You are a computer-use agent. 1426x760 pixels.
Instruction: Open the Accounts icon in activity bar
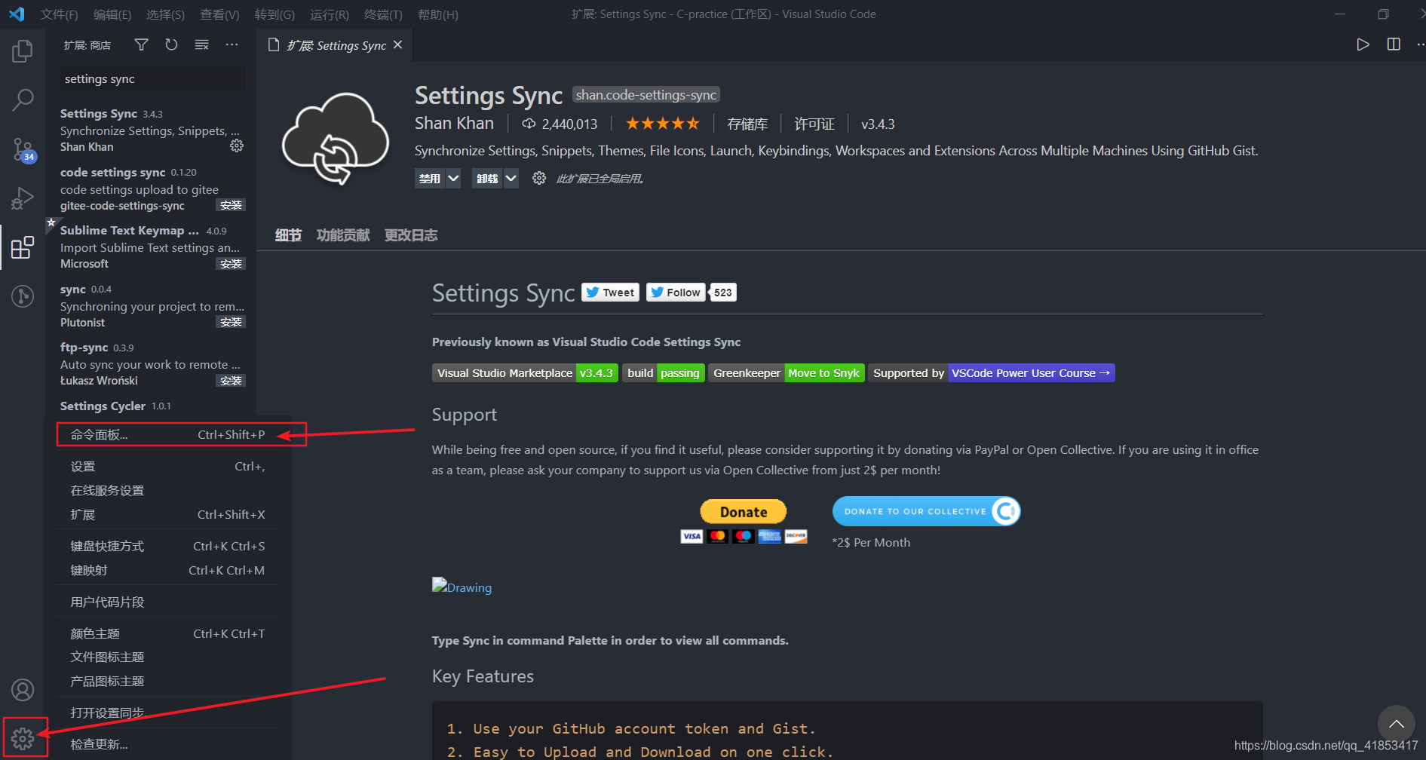(23, 690)
